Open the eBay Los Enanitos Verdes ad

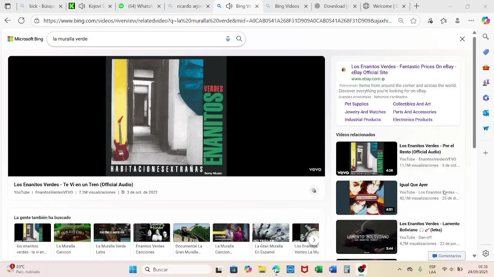404,69
